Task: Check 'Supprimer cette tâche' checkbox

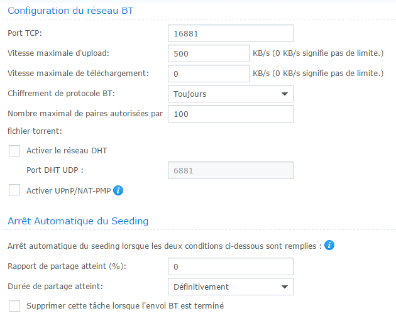Action: click(x=14, y=306)
